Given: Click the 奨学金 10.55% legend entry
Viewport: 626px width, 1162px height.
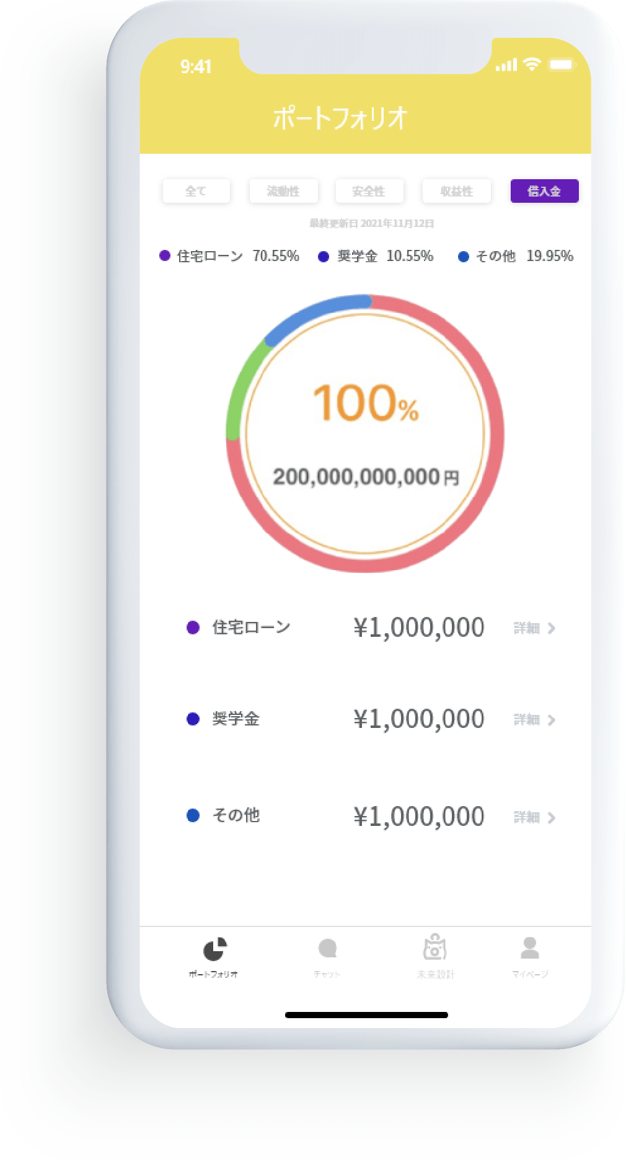Looking at the screenshot, I should pos(376,256).
